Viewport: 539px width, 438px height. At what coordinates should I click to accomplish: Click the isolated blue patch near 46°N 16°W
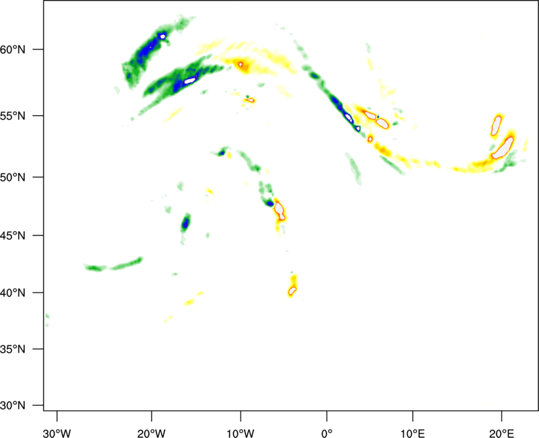(186, 223)
